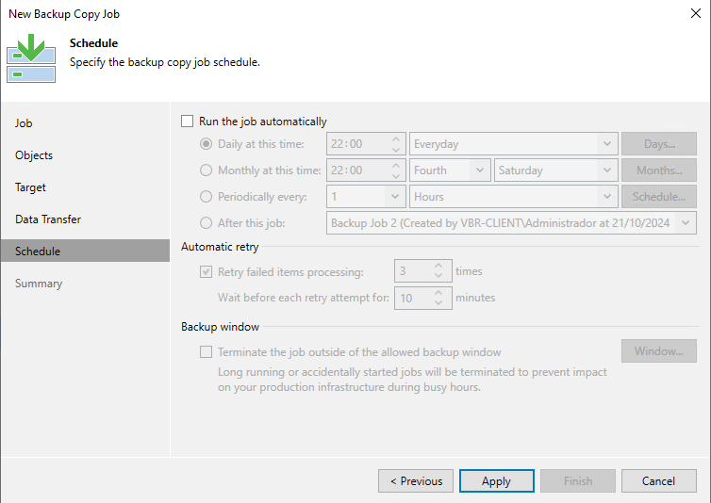This screenshot has width=711, height=503.
Task: Expand the Backup Job 2 dropdown
Action: click(x=511, y=223)
